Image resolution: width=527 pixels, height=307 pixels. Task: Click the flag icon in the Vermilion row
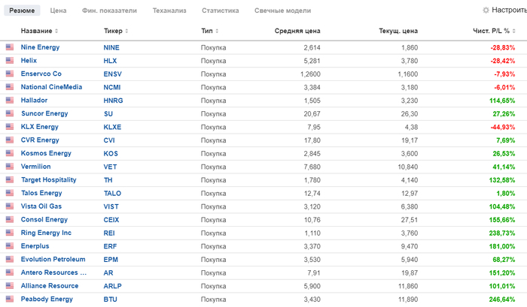[10, 167]
